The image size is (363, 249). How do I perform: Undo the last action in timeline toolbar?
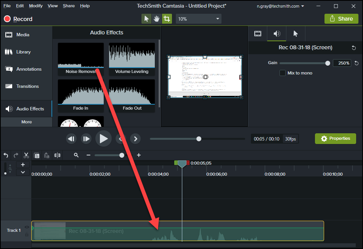coord(6,155)
